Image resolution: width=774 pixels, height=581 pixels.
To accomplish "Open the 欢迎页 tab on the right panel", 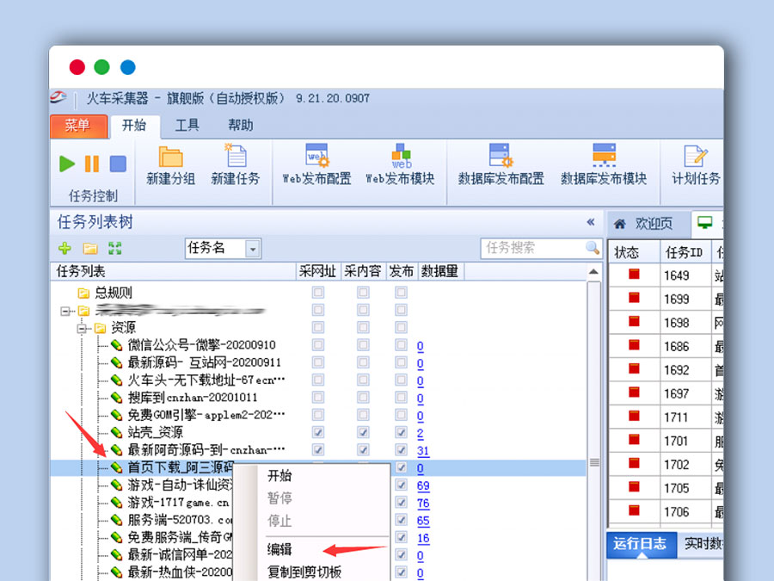I will pyautogui.click(x=654, y=224).
